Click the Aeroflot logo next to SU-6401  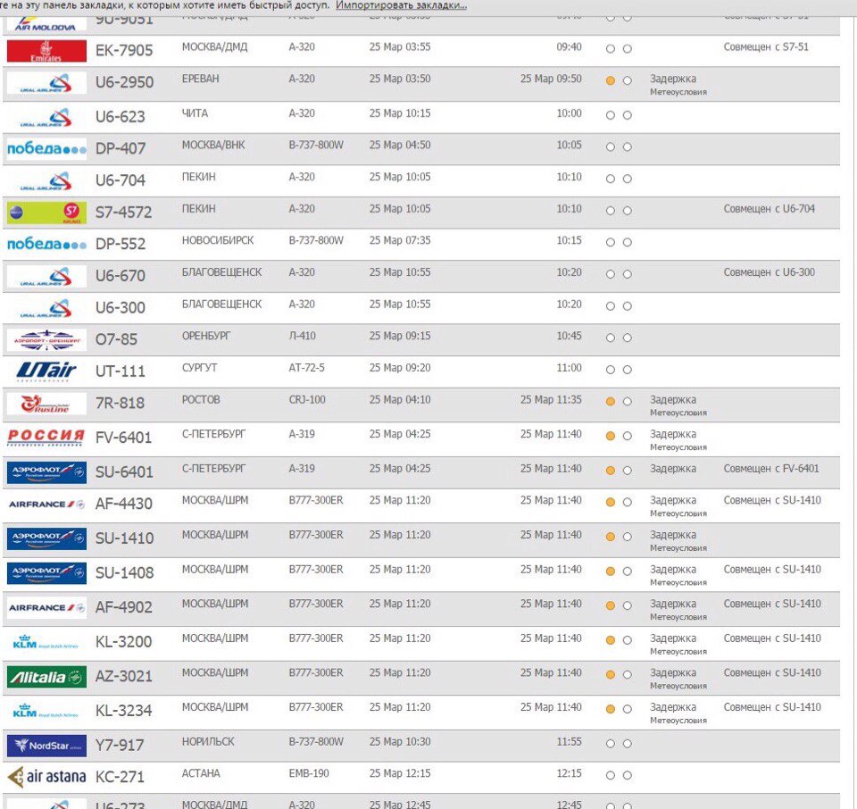(46, 471)
